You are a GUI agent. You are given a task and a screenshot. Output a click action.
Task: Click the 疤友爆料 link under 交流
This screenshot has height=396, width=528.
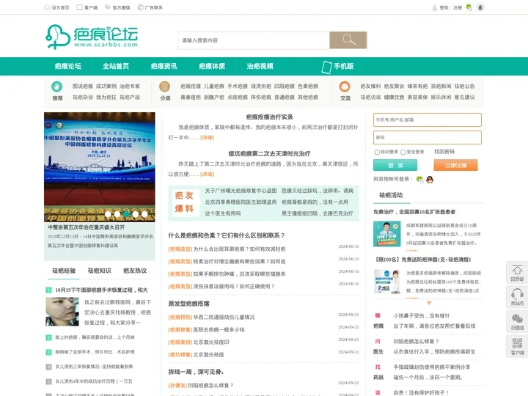(370, 87)
